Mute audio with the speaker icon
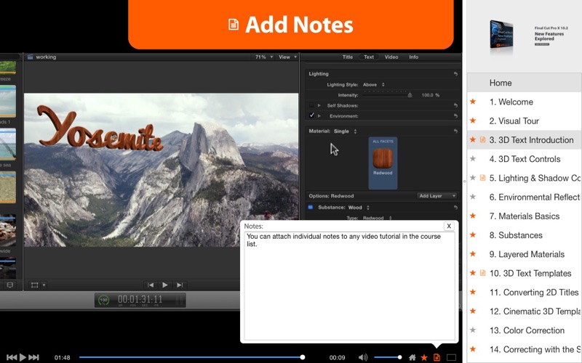The height and width of the screenshot is (363, 582). tap(362, 357)
